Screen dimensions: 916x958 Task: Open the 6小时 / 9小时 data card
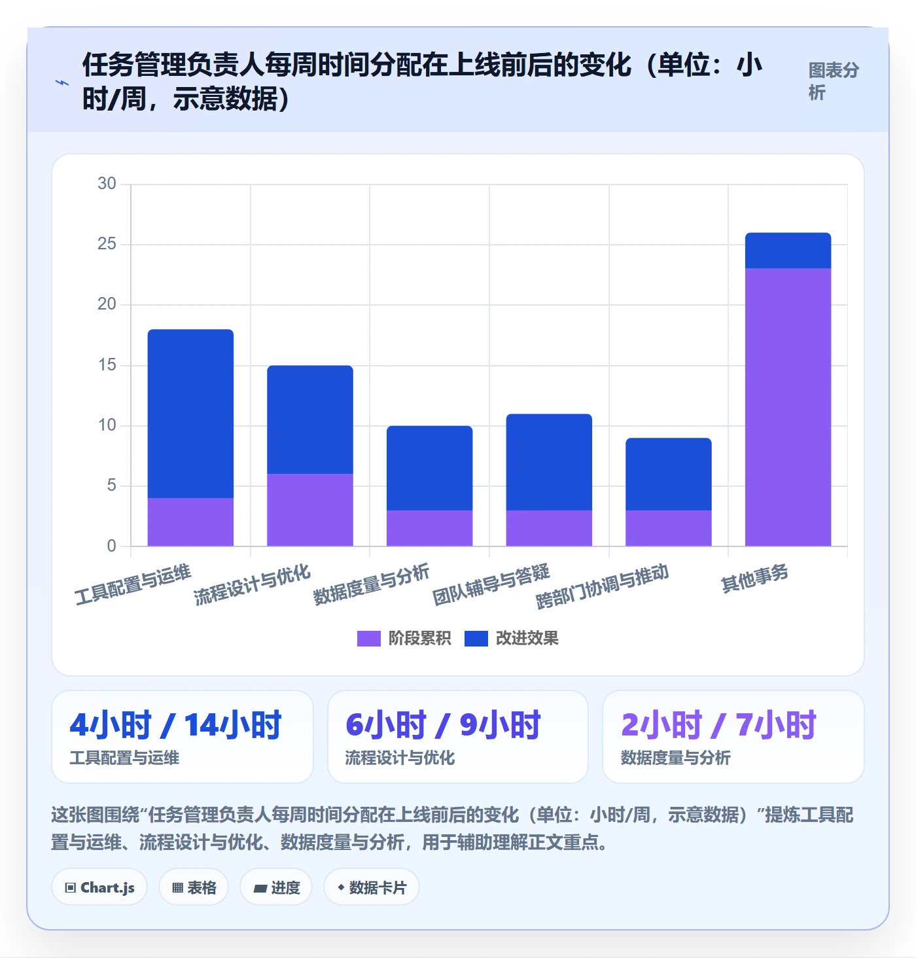pyautogui.click(x=458, y=737)
